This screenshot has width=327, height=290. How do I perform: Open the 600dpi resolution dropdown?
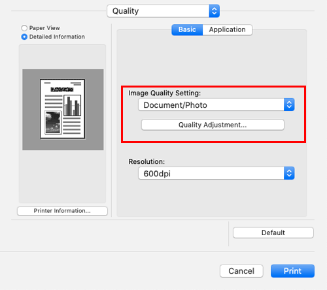click(216, 174)
